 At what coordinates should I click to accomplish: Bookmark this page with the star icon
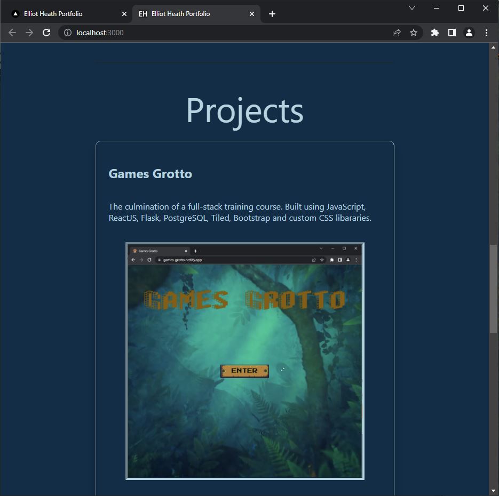[414, 32]
